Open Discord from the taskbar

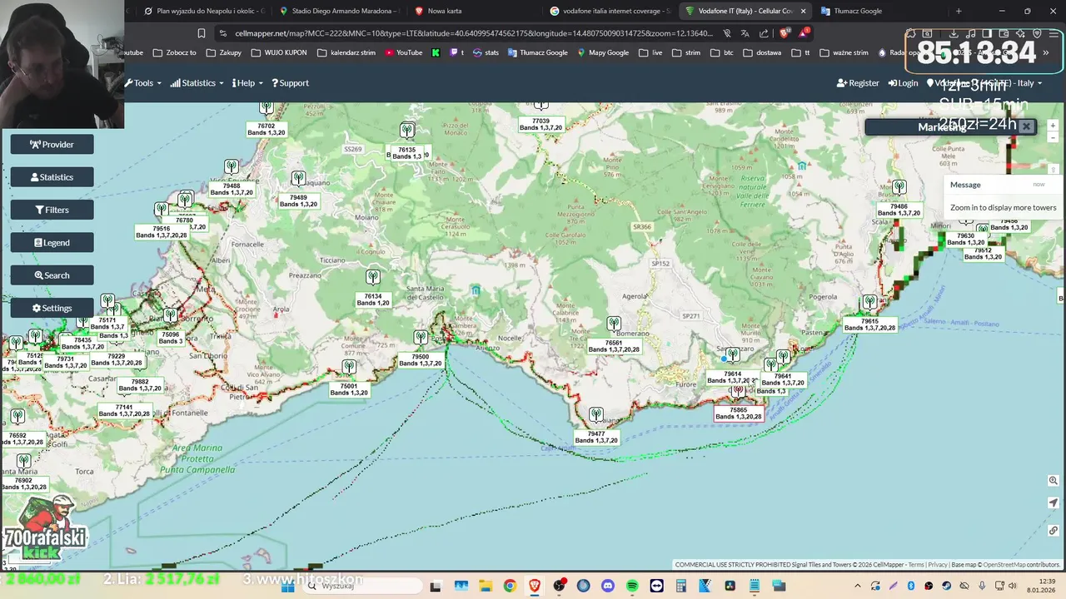pyautogui.click(x=607, y=586)
